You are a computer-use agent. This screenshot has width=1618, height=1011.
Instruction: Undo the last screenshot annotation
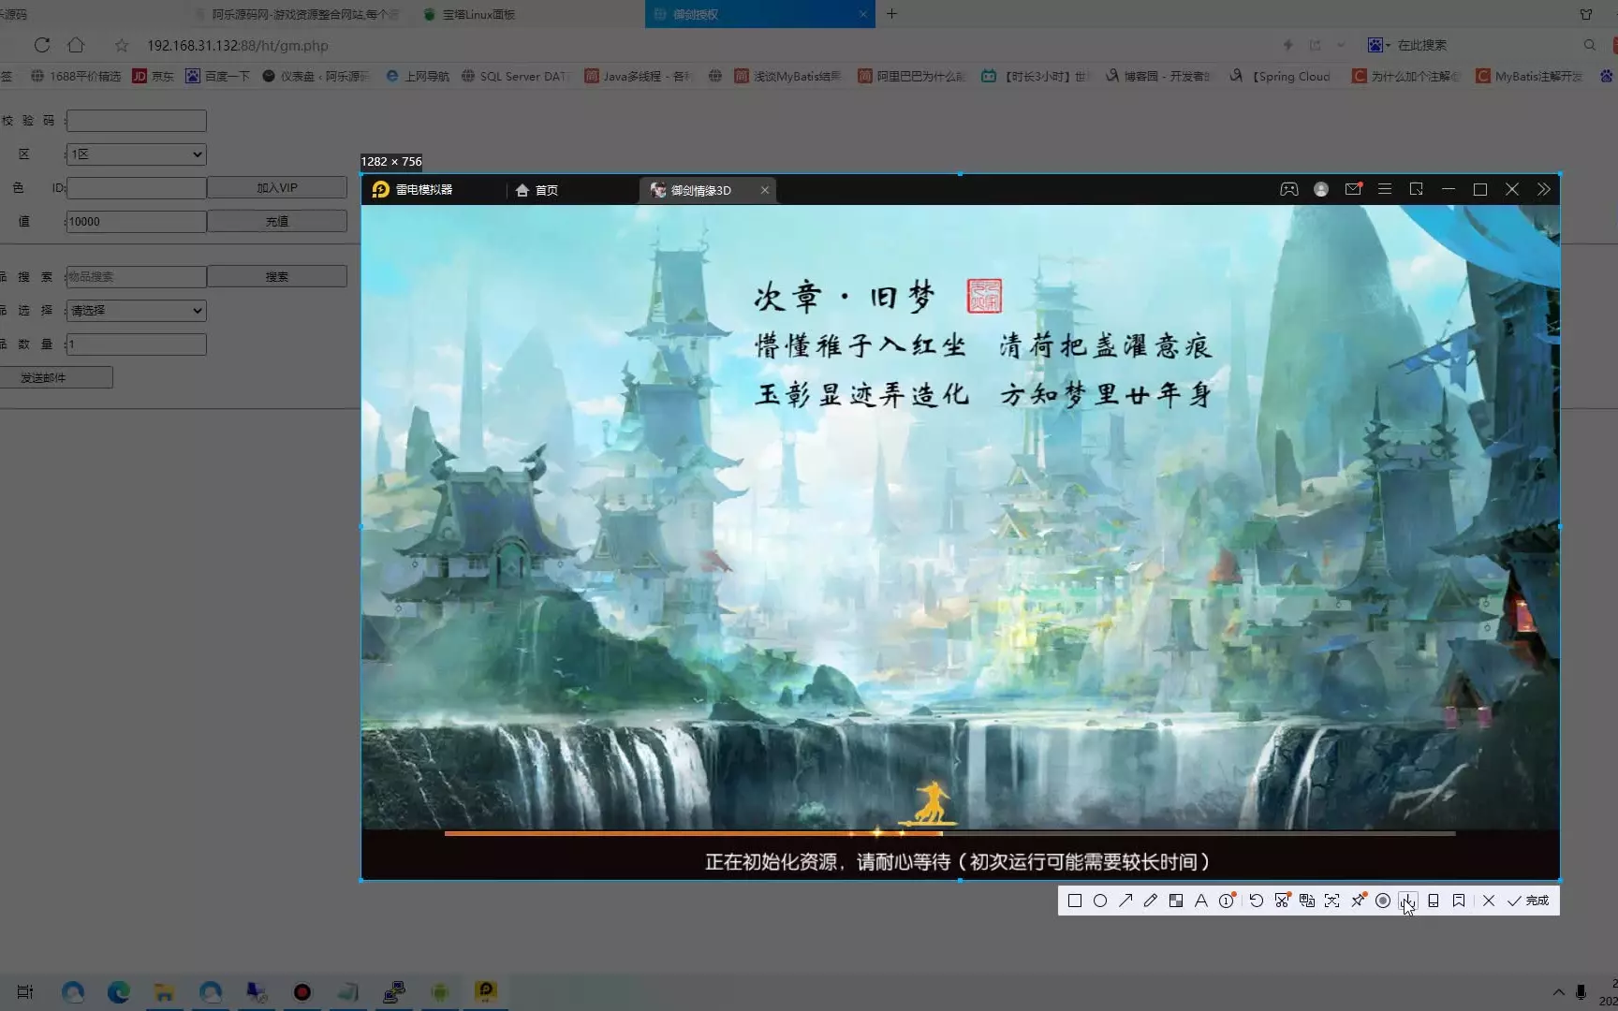tap(1257, 901)
